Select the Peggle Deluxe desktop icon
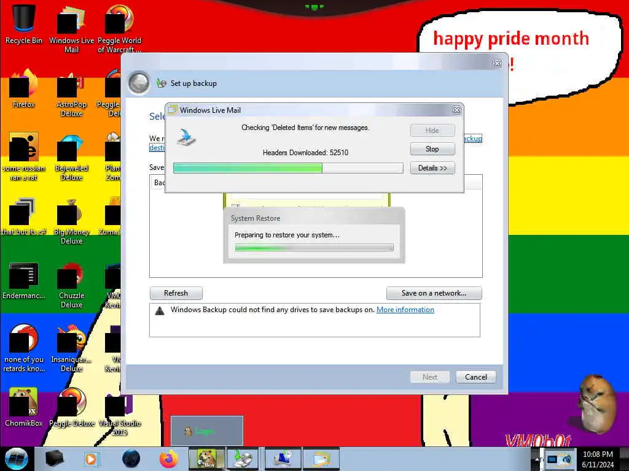Screen dimensions: 629x471 pyautogui.click(x=71, y=407)
